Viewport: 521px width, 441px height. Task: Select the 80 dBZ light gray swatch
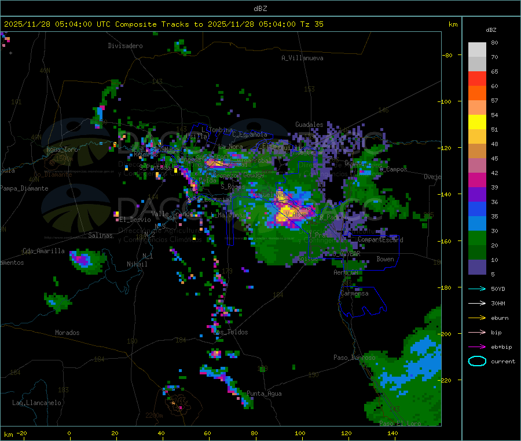[477, 50]
